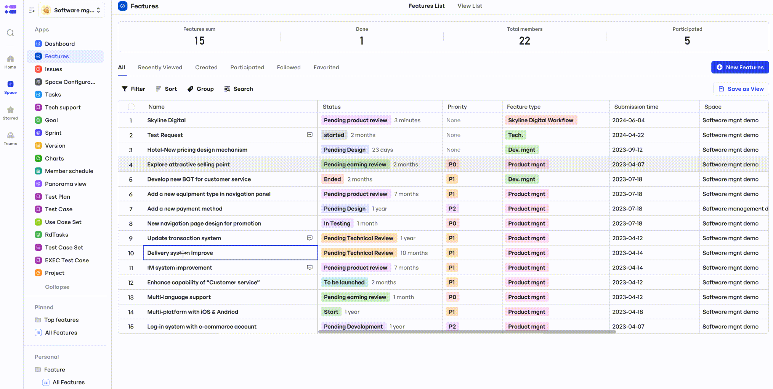
Task: Open comment icon on IM system improvement row
Action: pyautogui.click(x=310, y=268)
